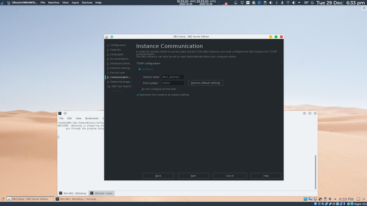Click VirtualBox optical disc status icon
The width and height of the screenshot is (367, 206).
319,204
